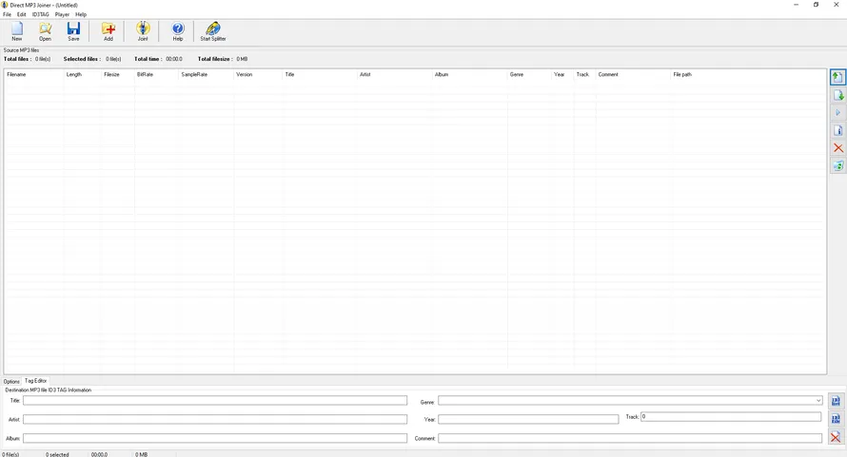
Task: Restore down the application window
Action: [816, 5]
